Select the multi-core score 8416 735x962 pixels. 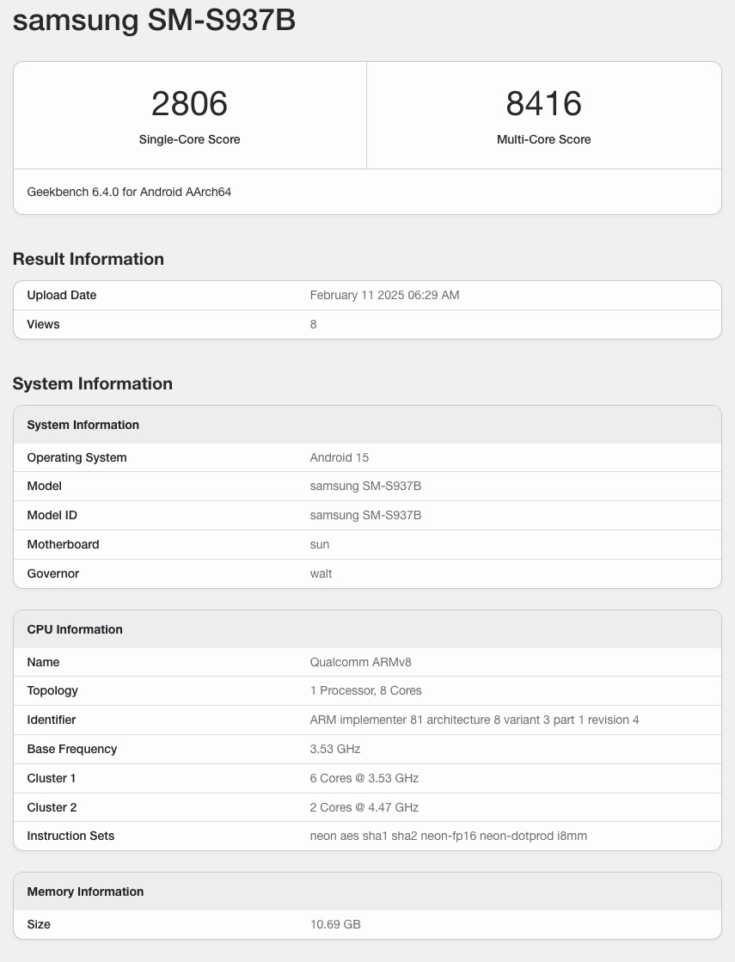click(x=543, y=104)
